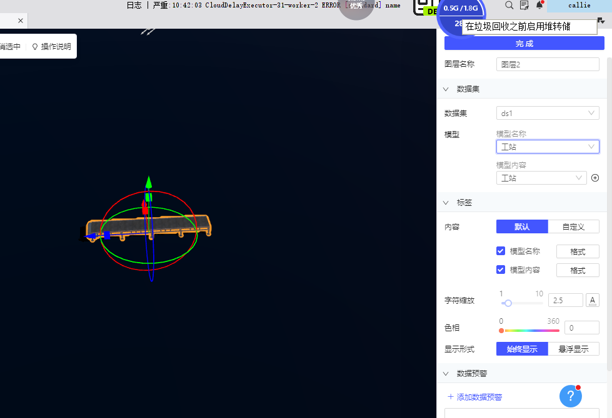Select 自定义 label content
Viewport: 612px width, 418px height.
(x=573, y=226)
